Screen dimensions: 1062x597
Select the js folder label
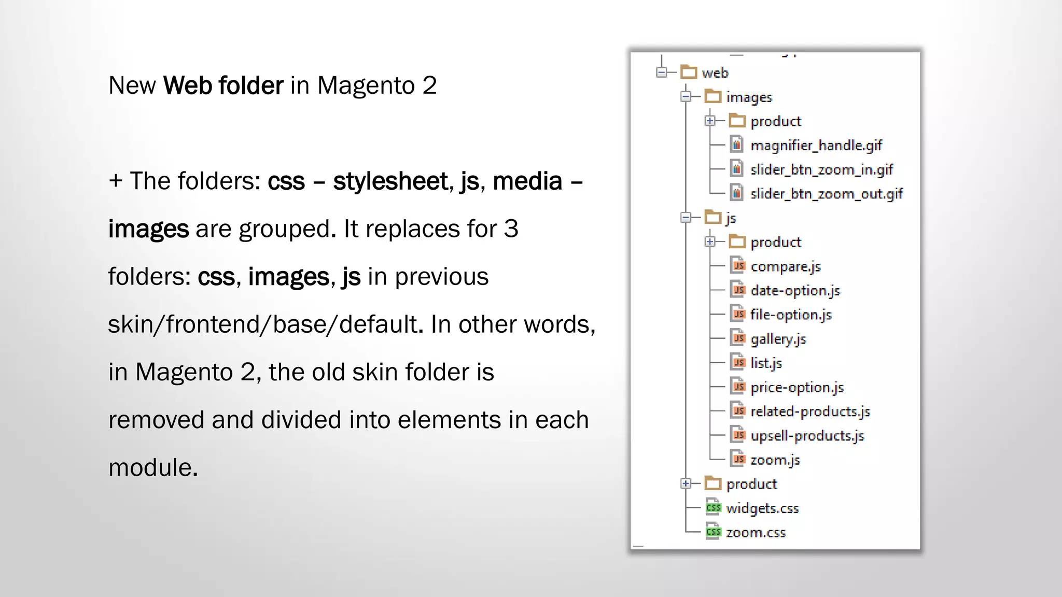point(731,219)
